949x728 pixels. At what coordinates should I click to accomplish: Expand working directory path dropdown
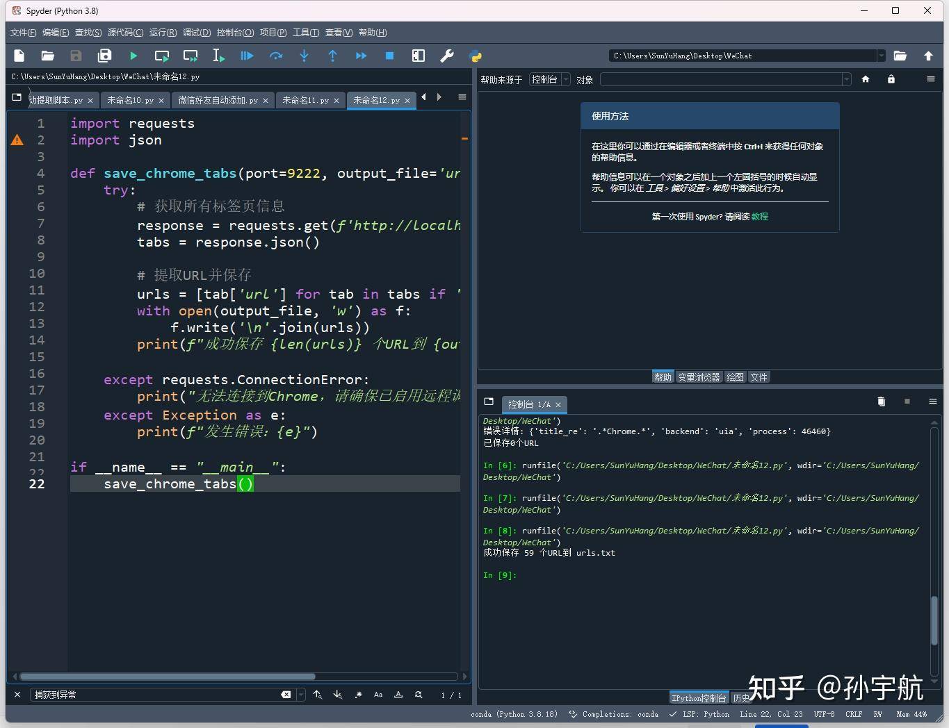881,56
